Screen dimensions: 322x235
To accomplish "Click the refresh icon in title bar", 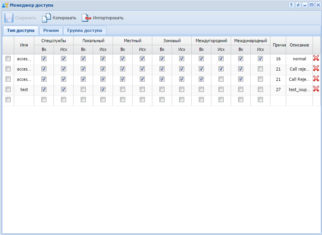I will (298, 5).
